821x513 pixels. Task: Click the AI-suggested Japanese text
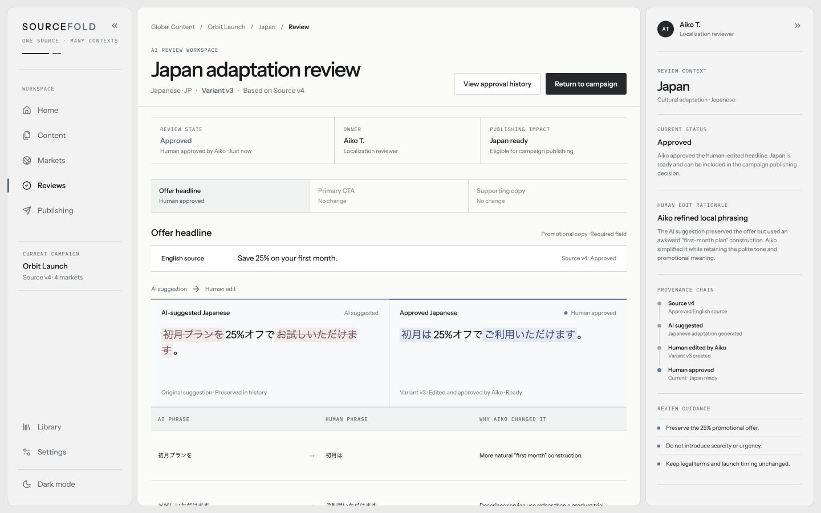[x=259, y=342]
